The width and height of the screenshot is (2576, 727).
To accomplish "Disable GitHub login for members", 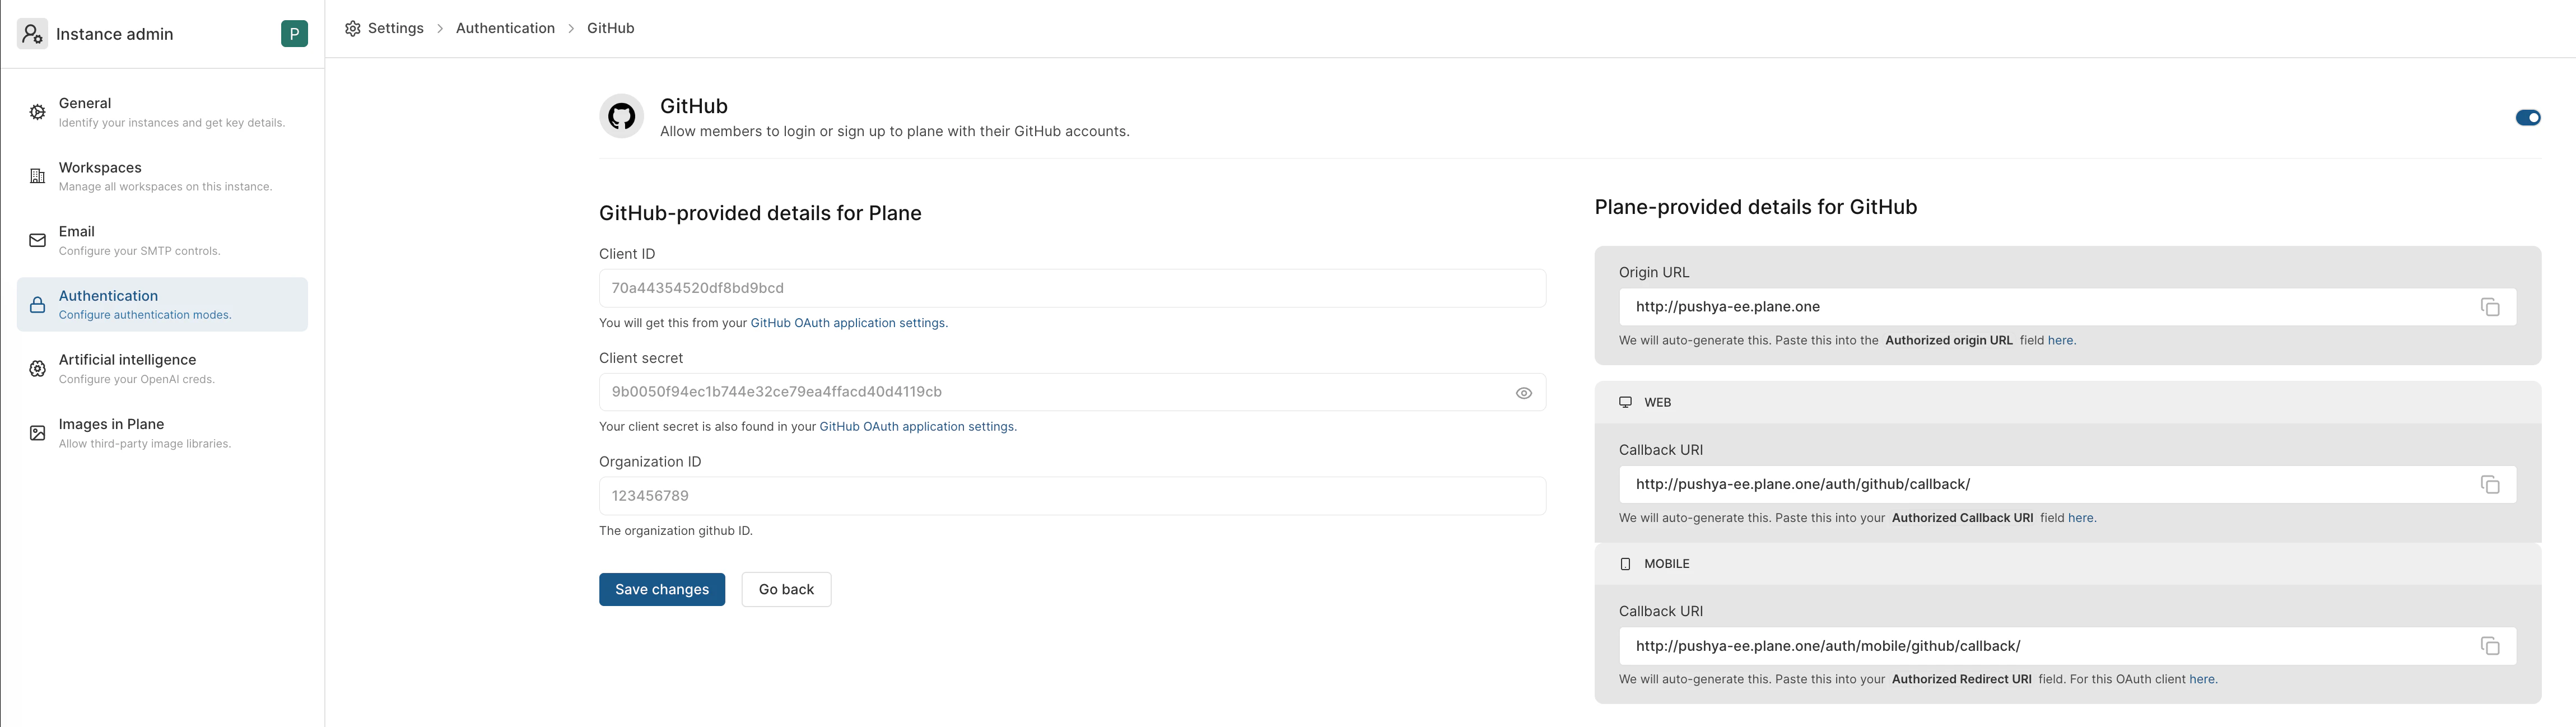I will click(x=2528, y=117).
